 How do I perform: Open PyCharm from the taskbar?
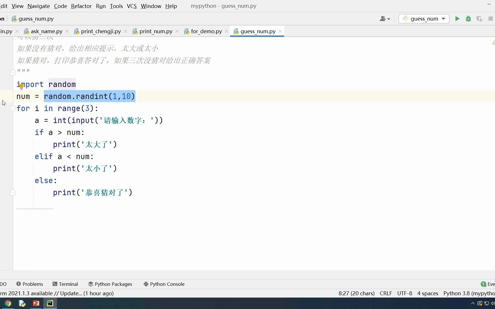pos(50,303)
